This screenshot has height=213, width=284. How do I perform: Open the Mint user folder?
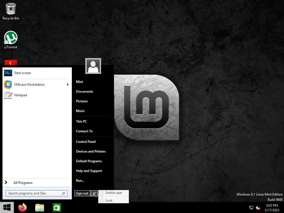(80, 82)
